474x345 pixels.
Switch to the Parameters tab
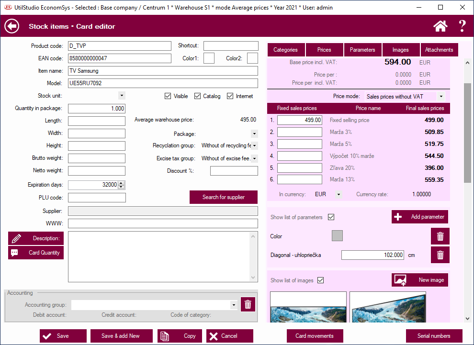363,50
